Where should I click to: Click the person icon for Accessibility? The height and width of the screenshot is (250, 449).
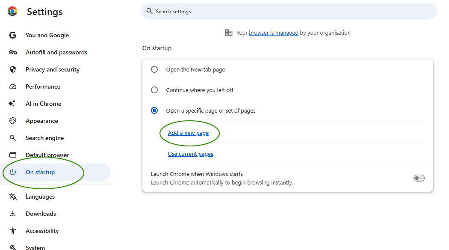click(x=12, y=231)
